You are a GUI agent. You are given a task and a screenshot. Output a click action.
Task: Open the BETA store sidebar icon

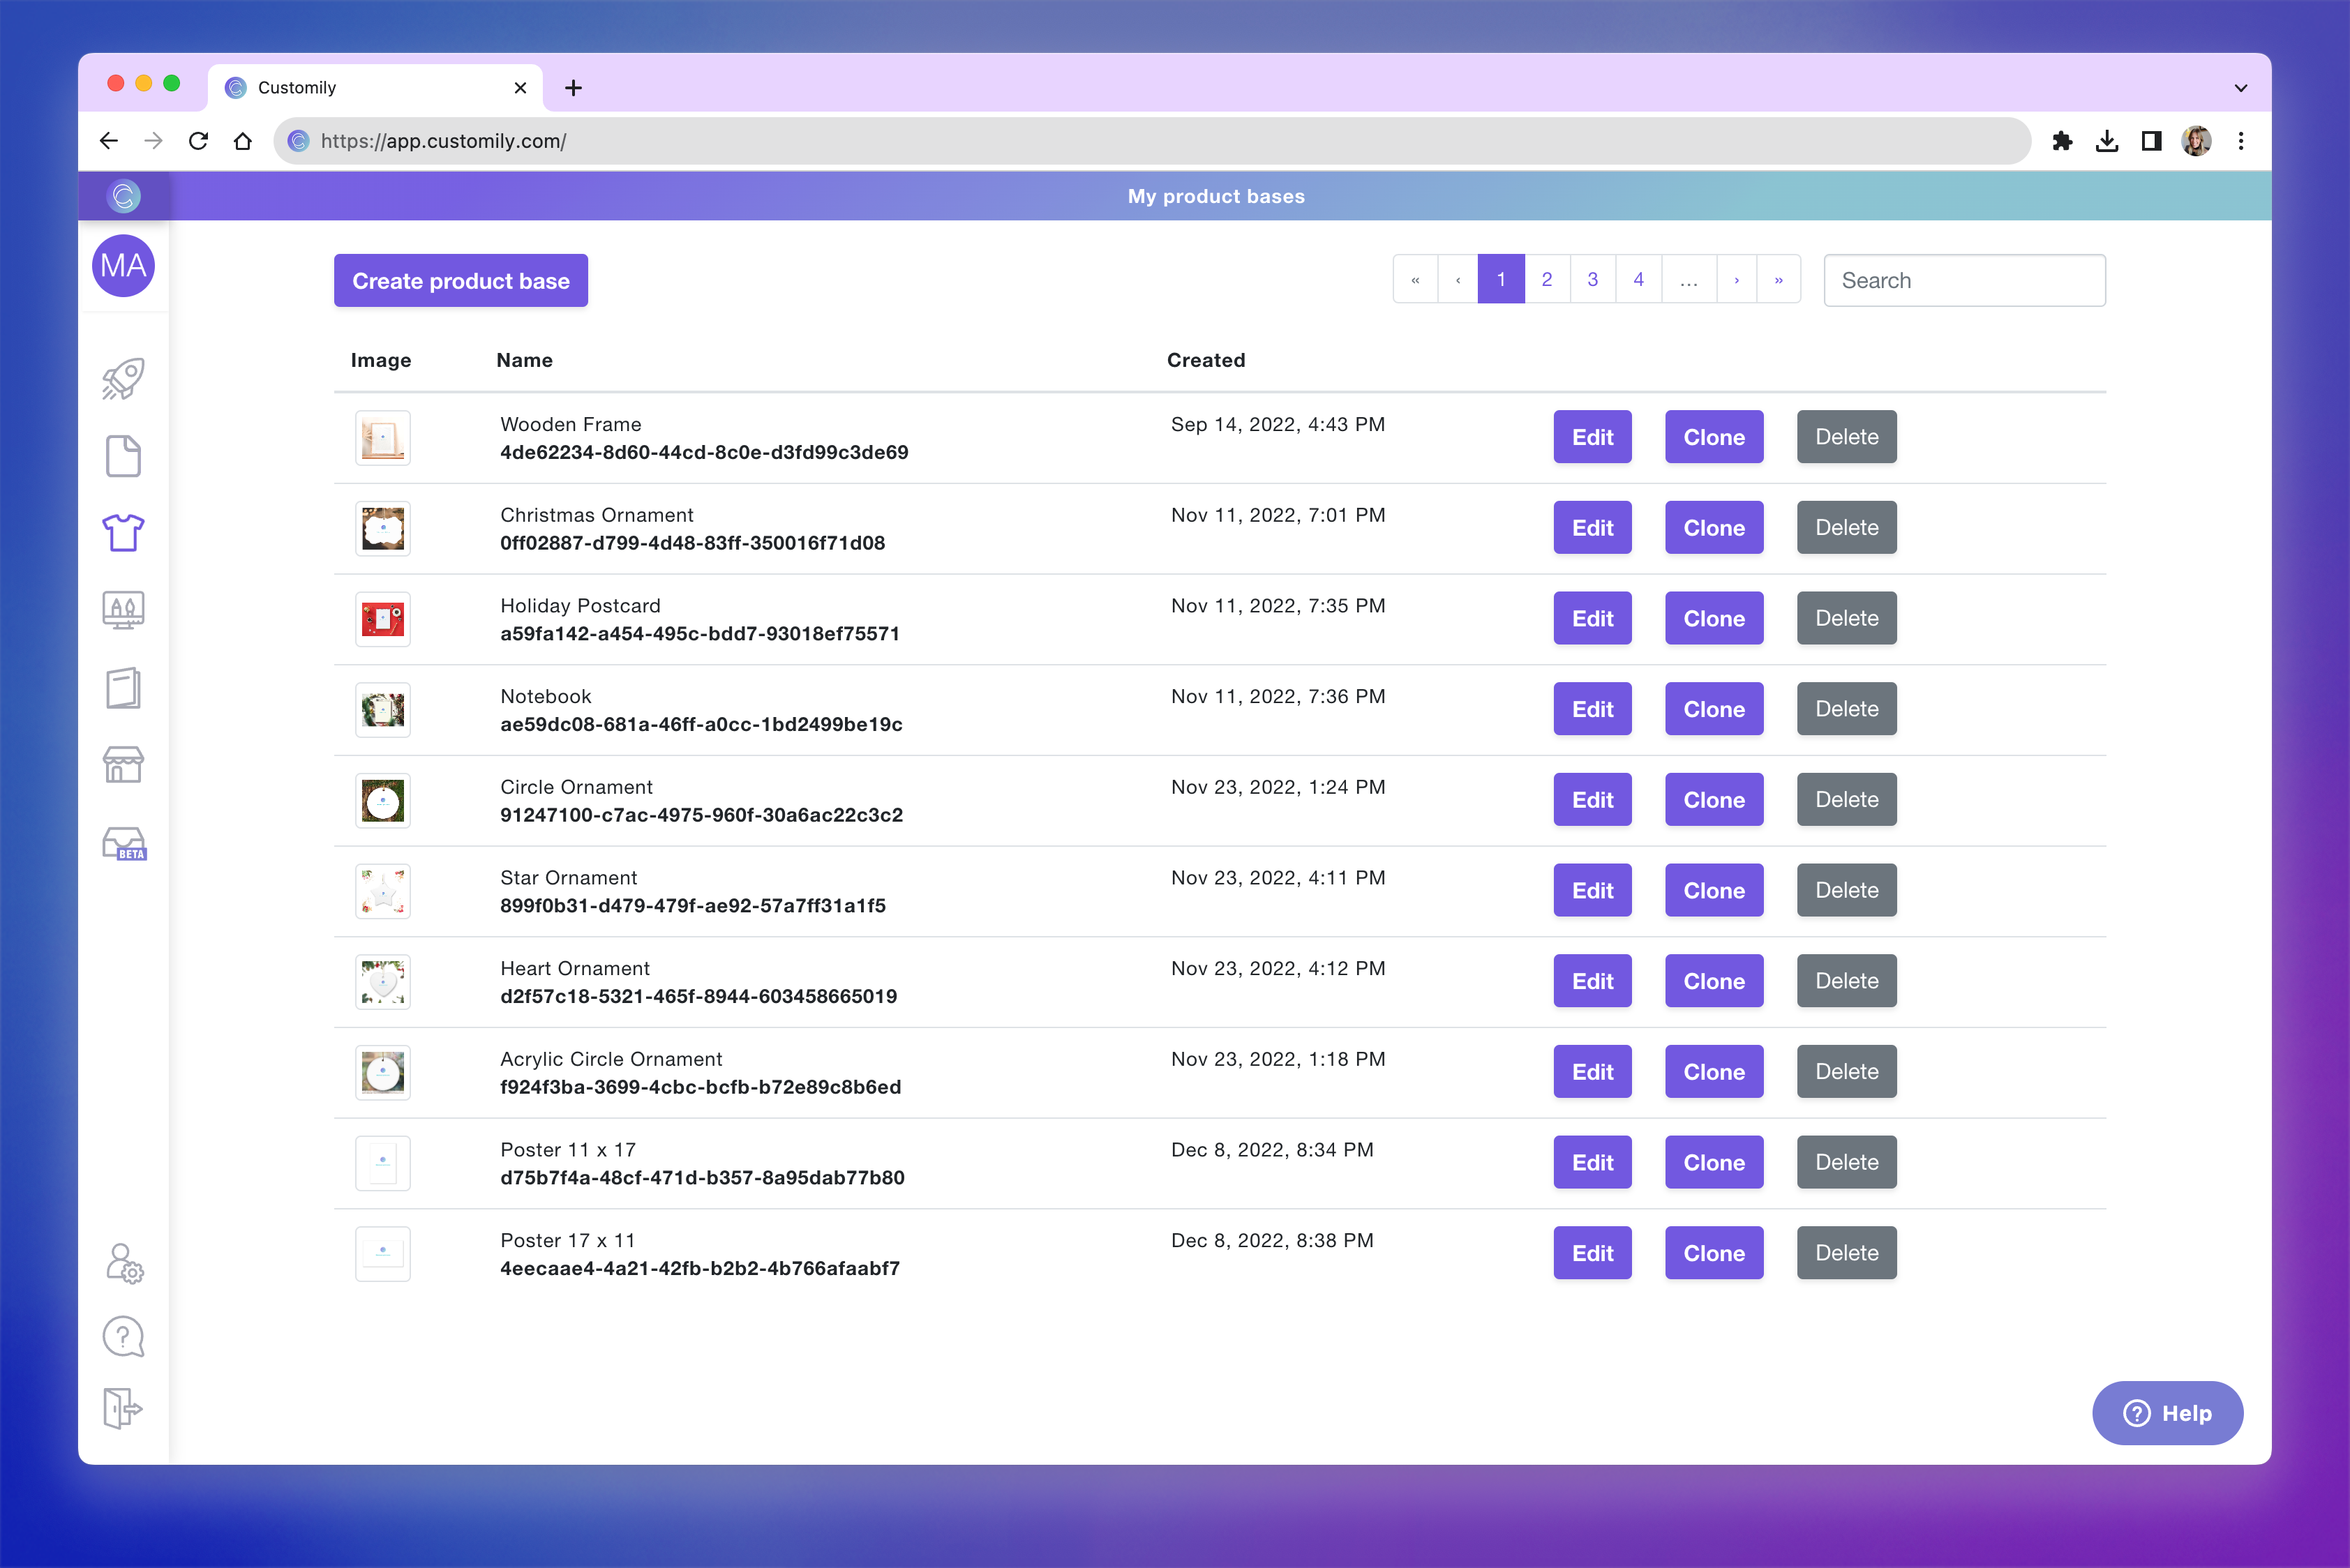click(124, 843)
